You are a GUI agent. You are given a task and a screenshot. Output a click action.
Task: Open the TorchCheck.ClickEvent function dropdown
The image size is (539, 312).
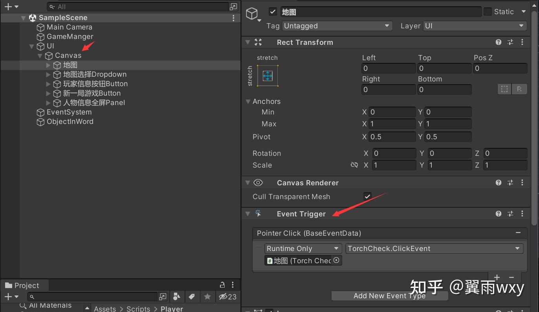coord(434,248)
